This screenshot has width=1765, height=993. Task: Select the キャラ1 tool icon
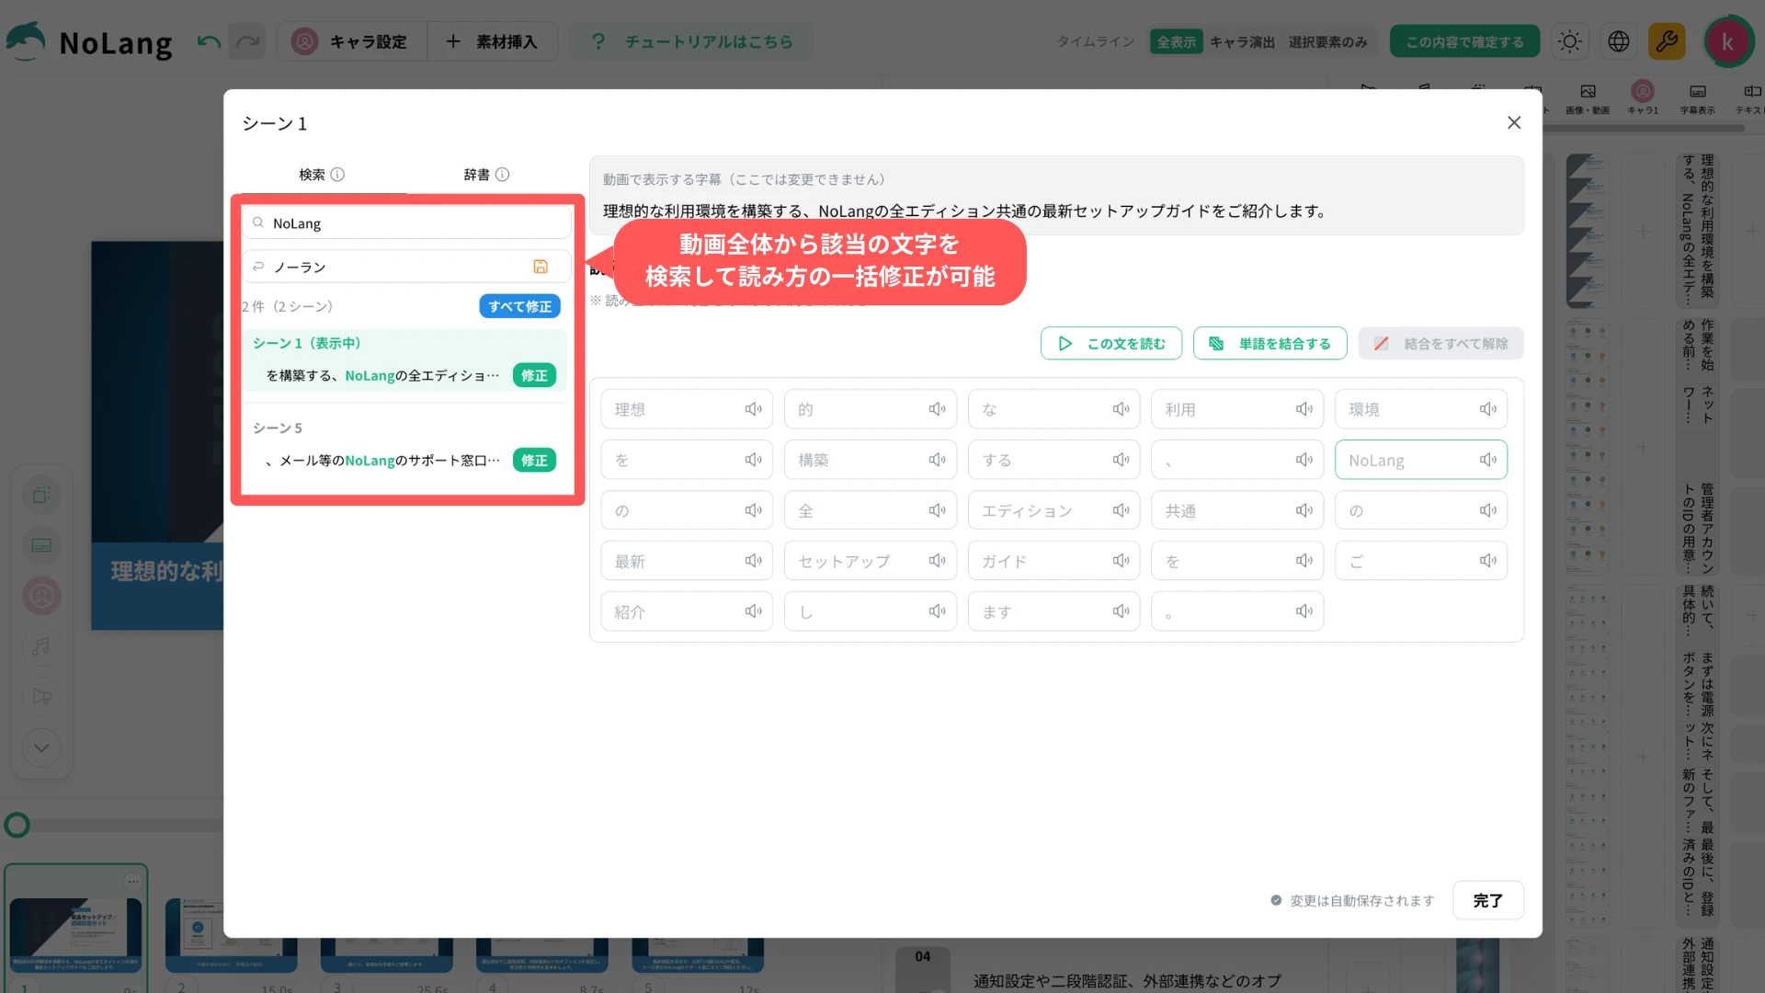click(x=1643, y=97)
